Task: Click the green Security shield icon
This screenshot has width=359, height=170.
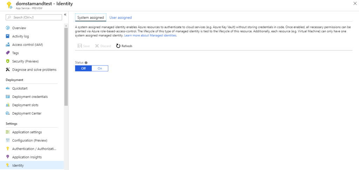Action: (8, 61)
